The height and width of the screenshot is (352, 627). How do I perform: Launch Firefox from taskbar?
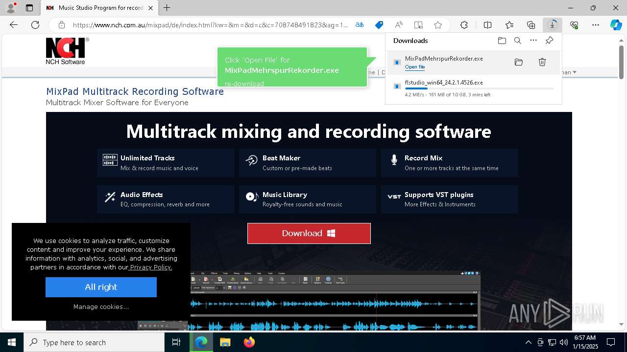click(249, 342)
